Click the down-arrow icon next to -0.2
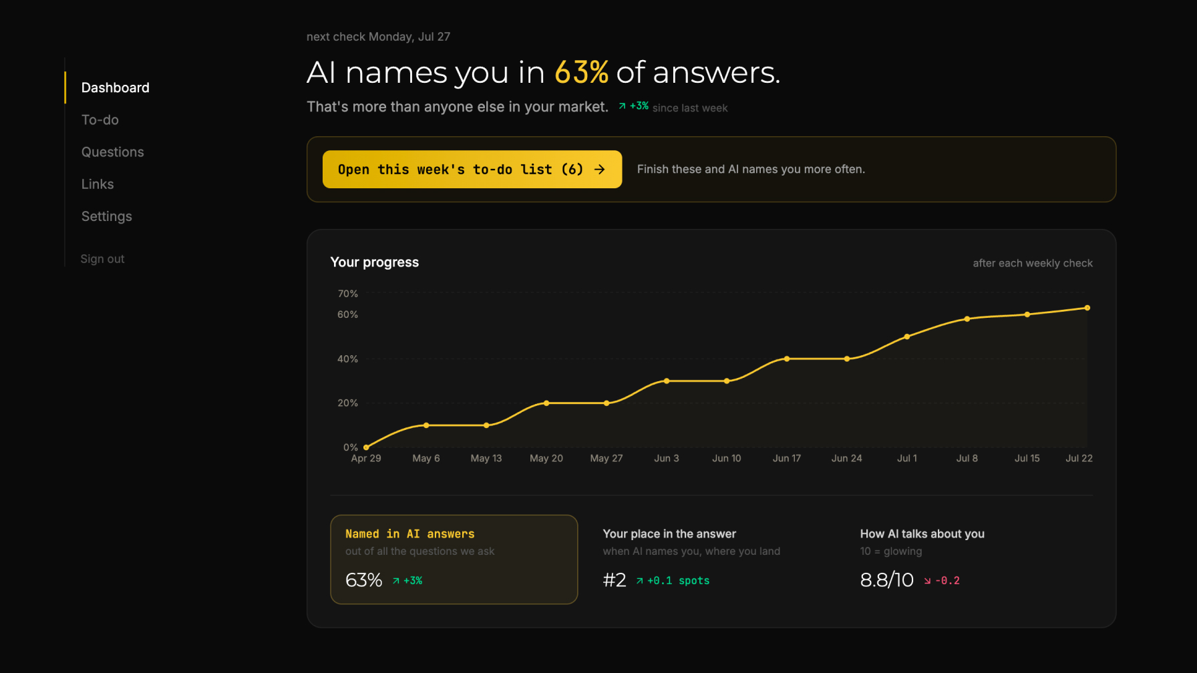The width and height of the screenshot is (1197, 673). coord(927,581)
